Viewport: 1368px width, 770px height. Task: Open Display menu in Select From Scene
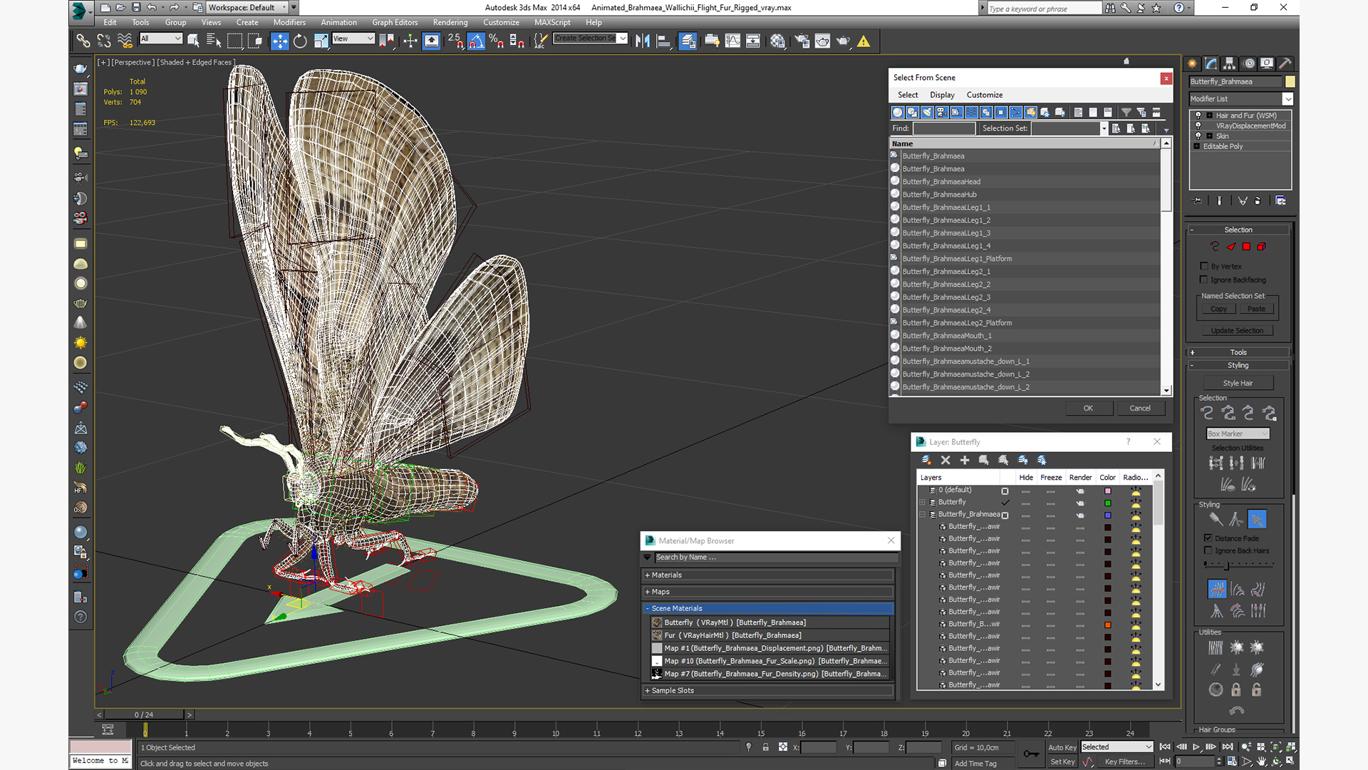942,95
